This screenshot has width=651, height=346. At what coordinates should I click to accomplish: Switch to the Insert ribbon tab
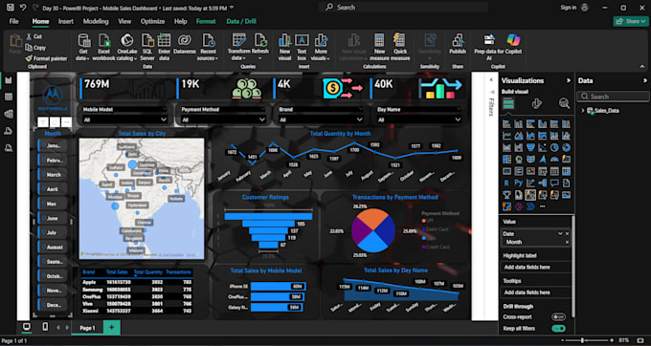click(66, 21)
